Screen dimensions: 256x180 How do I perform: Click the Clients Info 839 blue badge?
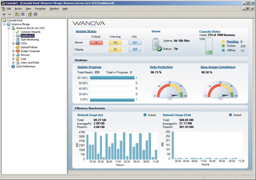click(135, 49)
